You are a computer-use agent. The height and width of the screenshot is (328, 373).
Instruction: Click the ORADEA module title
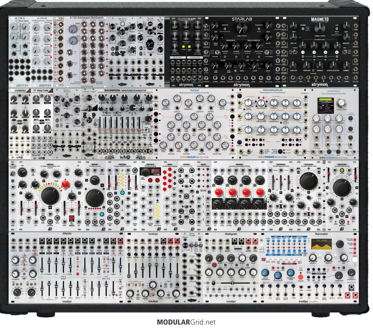(240, 165)
